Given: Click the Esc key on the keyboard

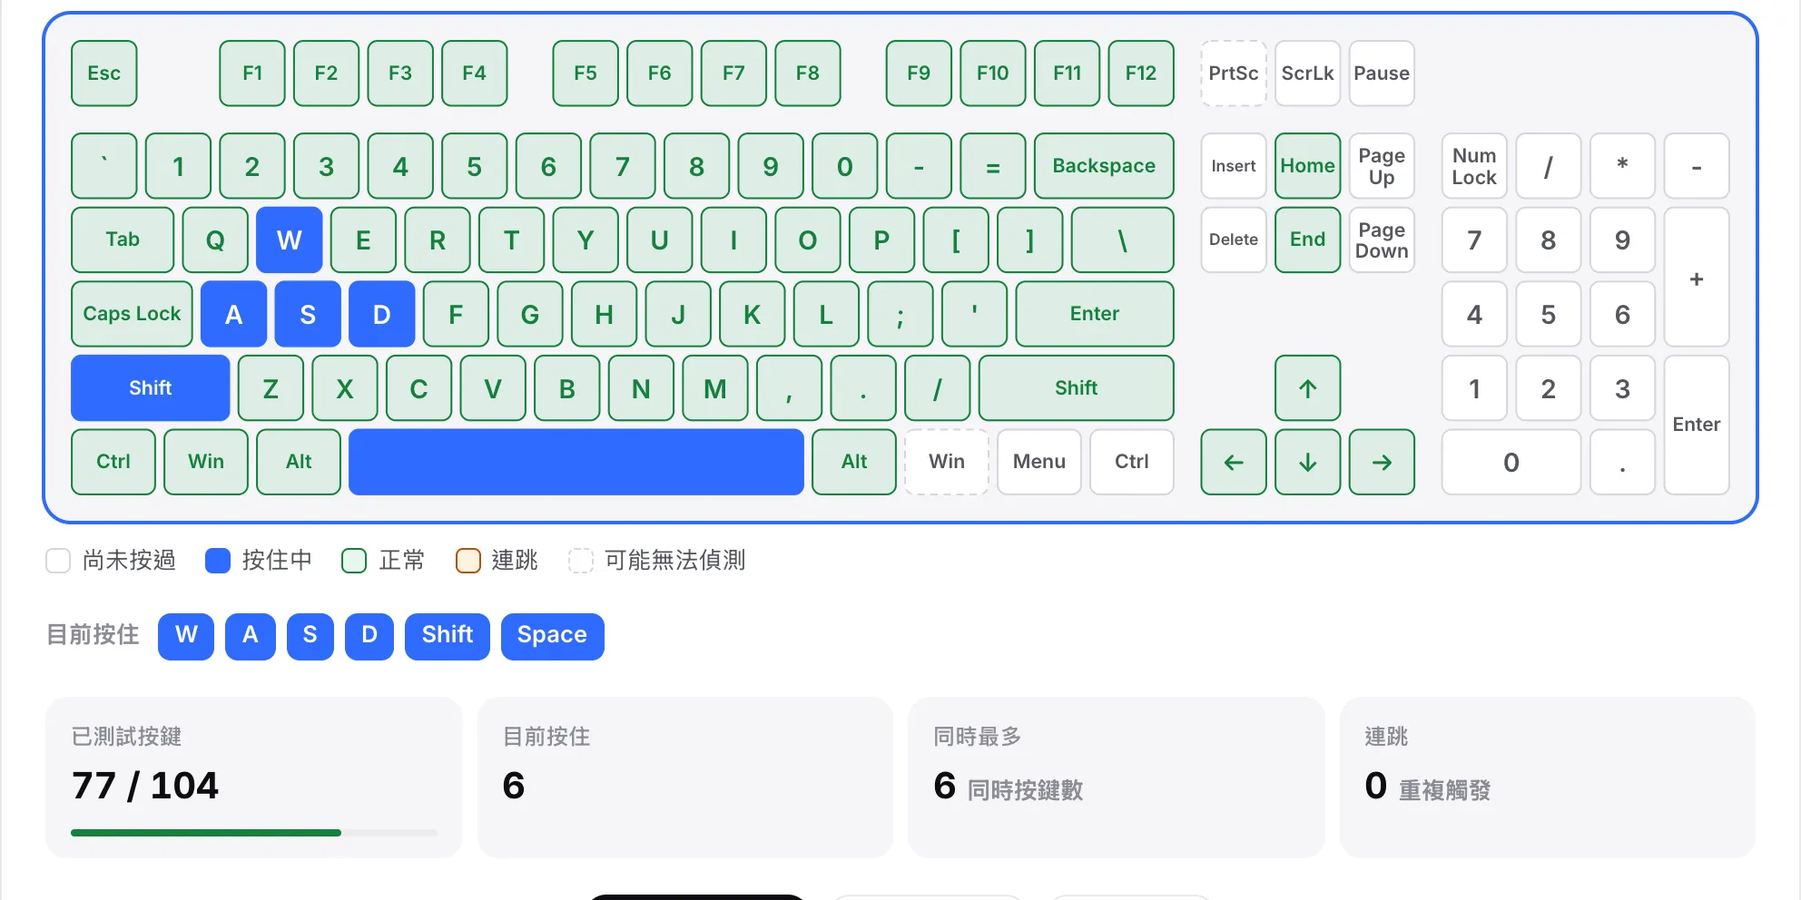Looking at the screenshot, I should coord(104,73).
